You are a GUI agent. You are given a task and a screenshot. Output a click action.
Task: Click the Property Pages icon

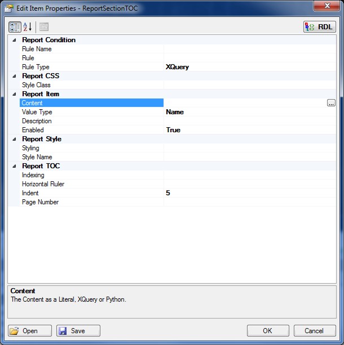[44, 27]
